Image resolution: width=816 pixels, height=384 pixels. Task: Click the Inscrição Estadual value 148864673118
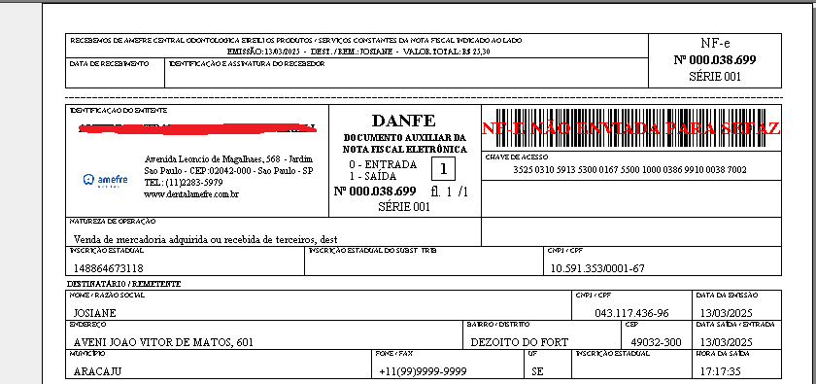(109, 269)
